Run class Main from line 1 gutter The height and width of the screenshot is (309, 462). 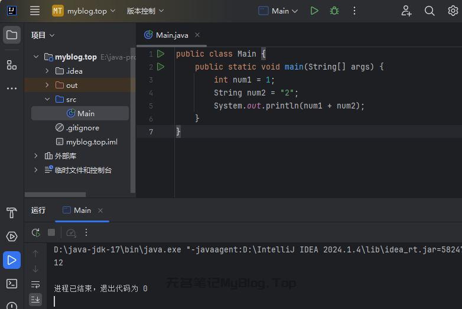(x=161, y=54)
